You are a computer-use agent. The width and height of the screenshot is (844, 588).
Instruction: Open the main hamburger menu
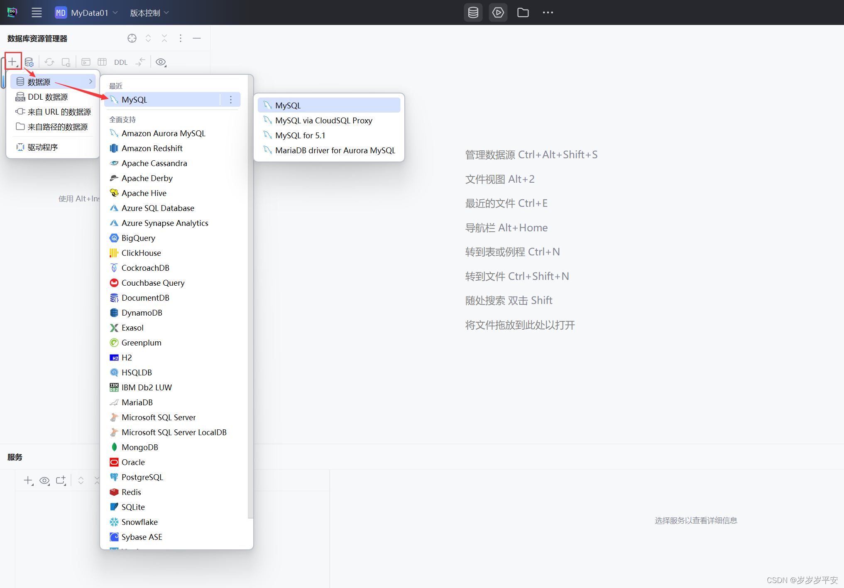tap(37, 12)
